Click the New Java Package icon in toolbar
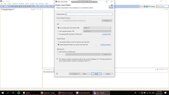Image resolution: width=169 pixels, height=95 pixels. pos(24,6)
